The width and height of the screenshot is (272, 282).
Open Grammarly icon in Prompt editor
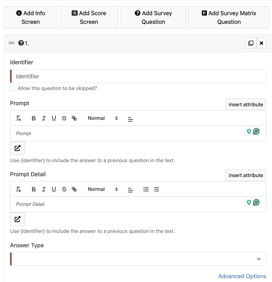coord(256,132)
